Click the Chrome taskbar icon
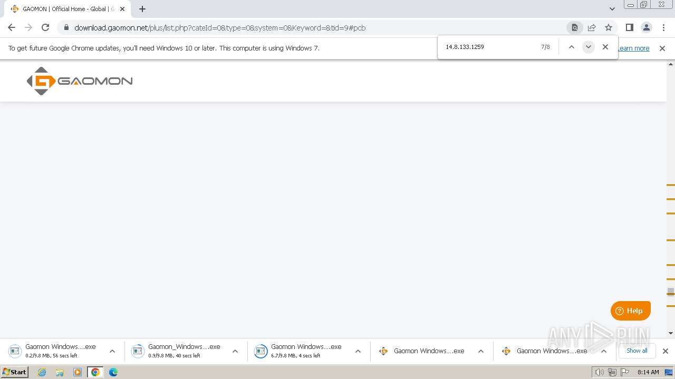 coord(95,372)
